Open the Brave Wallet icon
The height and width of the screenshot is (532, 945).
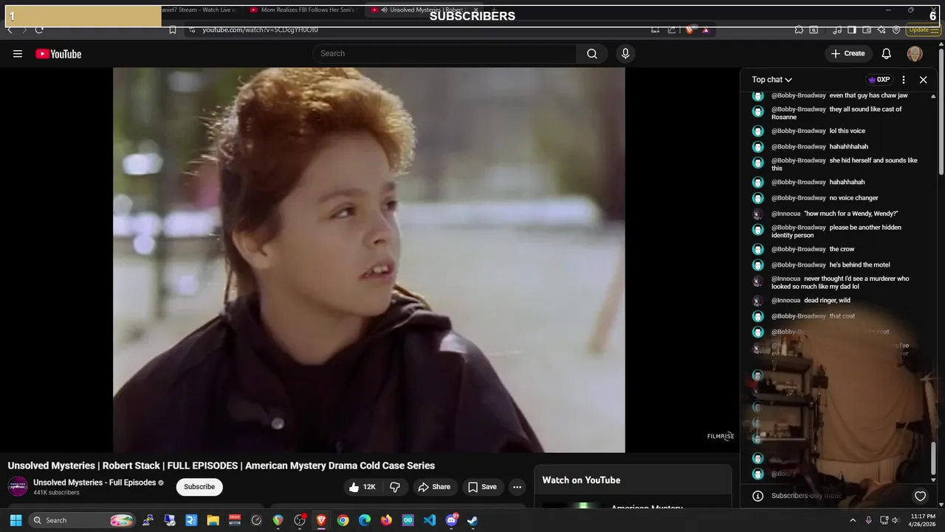867,30
